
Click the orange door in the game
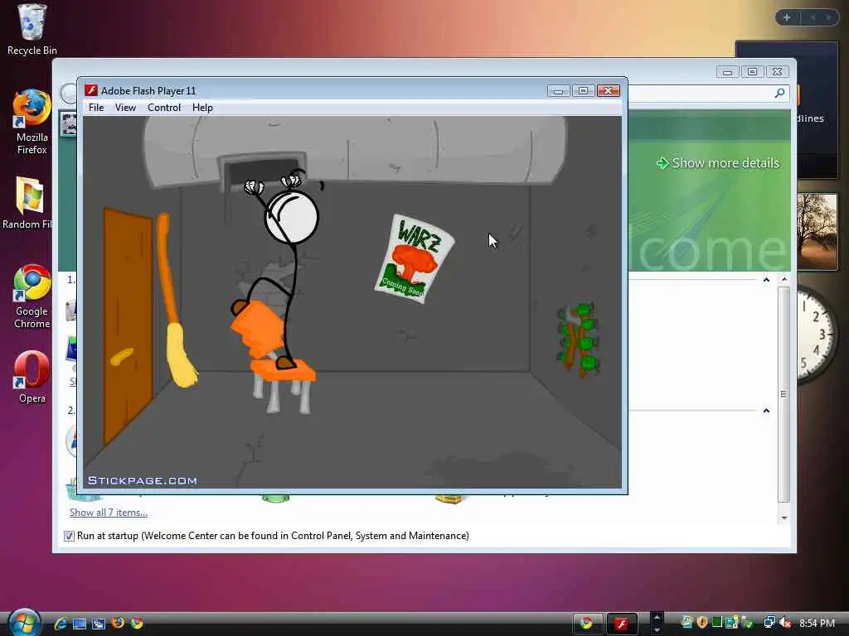point(129,326)
